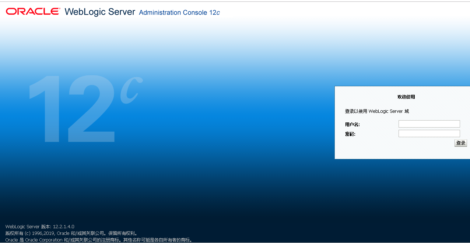Click '登录以使用 WebLogic Server 域' text
Screen dimensions: 470x243
pos(377,111)
